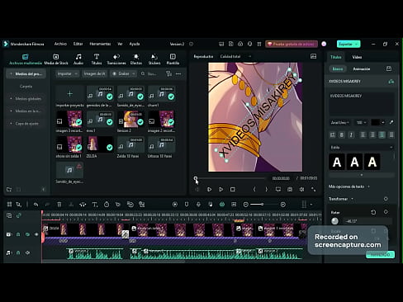Play the preview from start
The image size is (403, 302).
point(209,189)
